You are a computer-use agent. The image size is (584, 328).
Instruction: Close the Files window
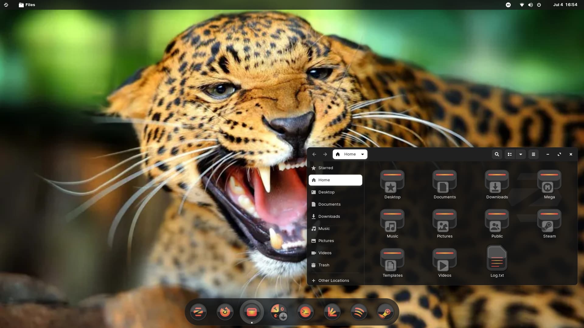[571, 154]
